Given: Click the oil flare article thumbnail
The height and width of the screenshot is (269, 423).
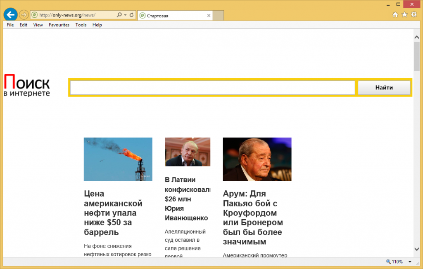Looking at the screenshot, I should [118, 159].
